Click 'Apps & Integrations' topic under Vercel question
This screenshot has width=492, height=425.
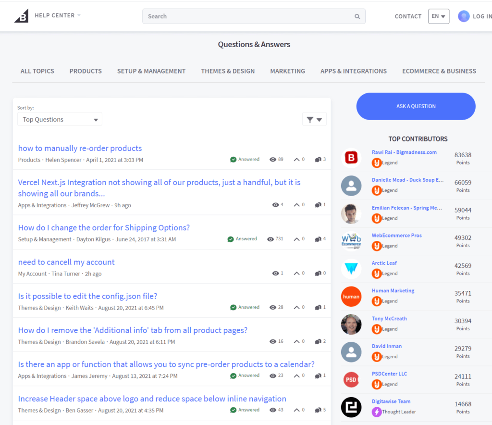(x=42, y=205)
